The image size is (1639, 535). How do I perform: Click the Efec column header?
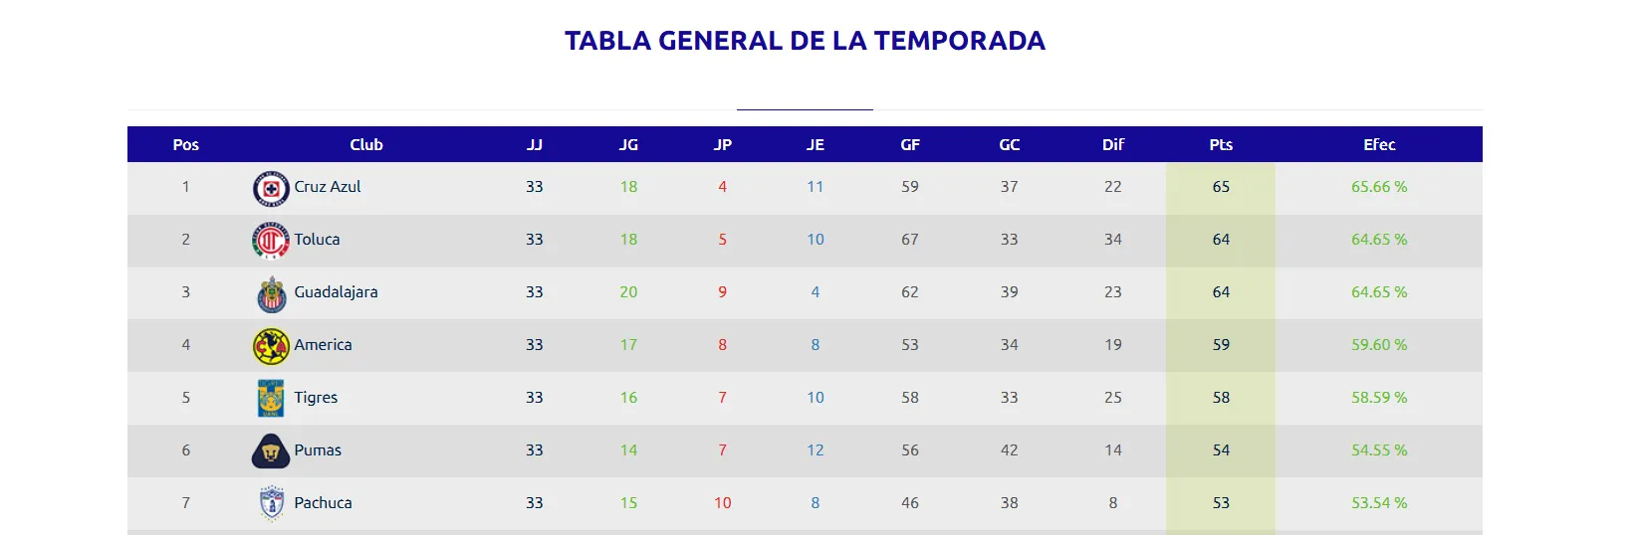pyautogui.click(x=1379, y=145)
